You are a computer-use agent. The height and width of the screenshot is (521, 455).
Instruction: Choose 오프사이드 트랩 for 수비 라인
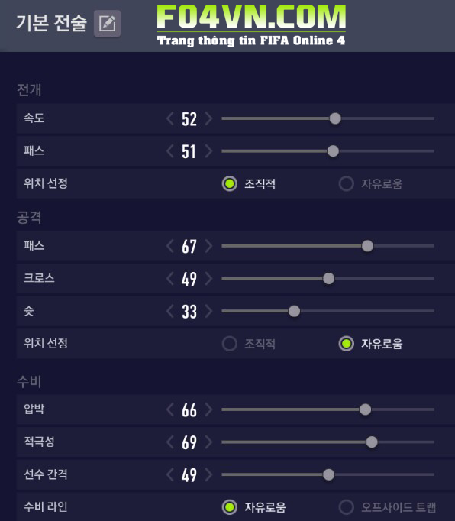click(x=346, y=507)
